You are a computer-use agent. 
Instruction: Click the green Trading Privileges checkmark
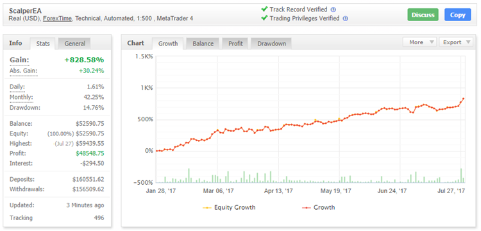pyautogui.click(x=264, y=19)
